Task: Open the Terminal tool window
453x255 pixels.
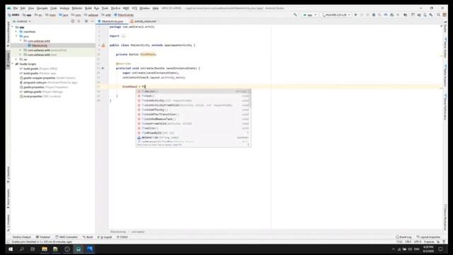Action: (43, 237)
